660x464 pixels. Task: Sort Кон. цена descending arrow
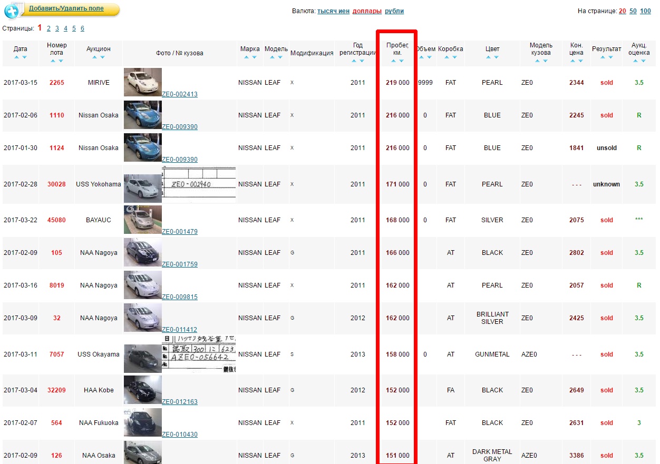pos(580,61)
